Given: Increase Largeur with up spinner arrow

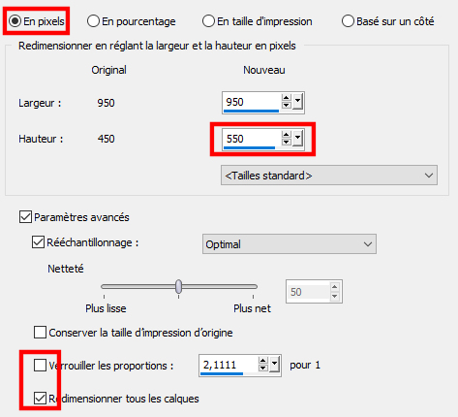Looking at the screenshot, I should pyautogui.click(x=286, y=98).
